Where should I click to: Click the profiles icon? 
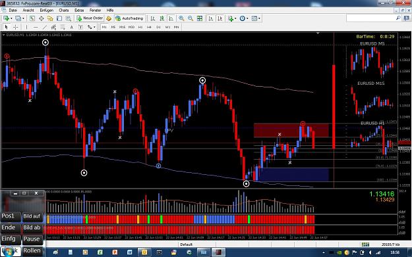[x=18, y=18]
